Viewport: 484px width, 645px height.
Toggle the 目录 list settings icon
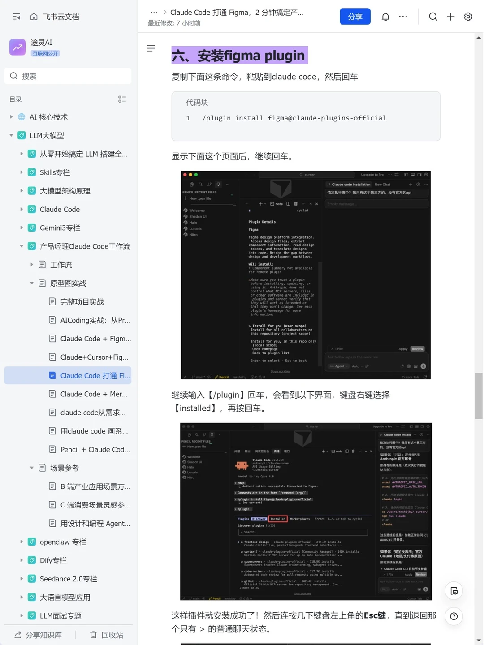click(122, 99)
